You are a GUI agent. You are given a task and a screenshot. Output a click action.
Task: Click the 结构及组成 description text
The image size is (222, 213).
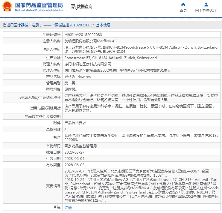pos(141,97)
